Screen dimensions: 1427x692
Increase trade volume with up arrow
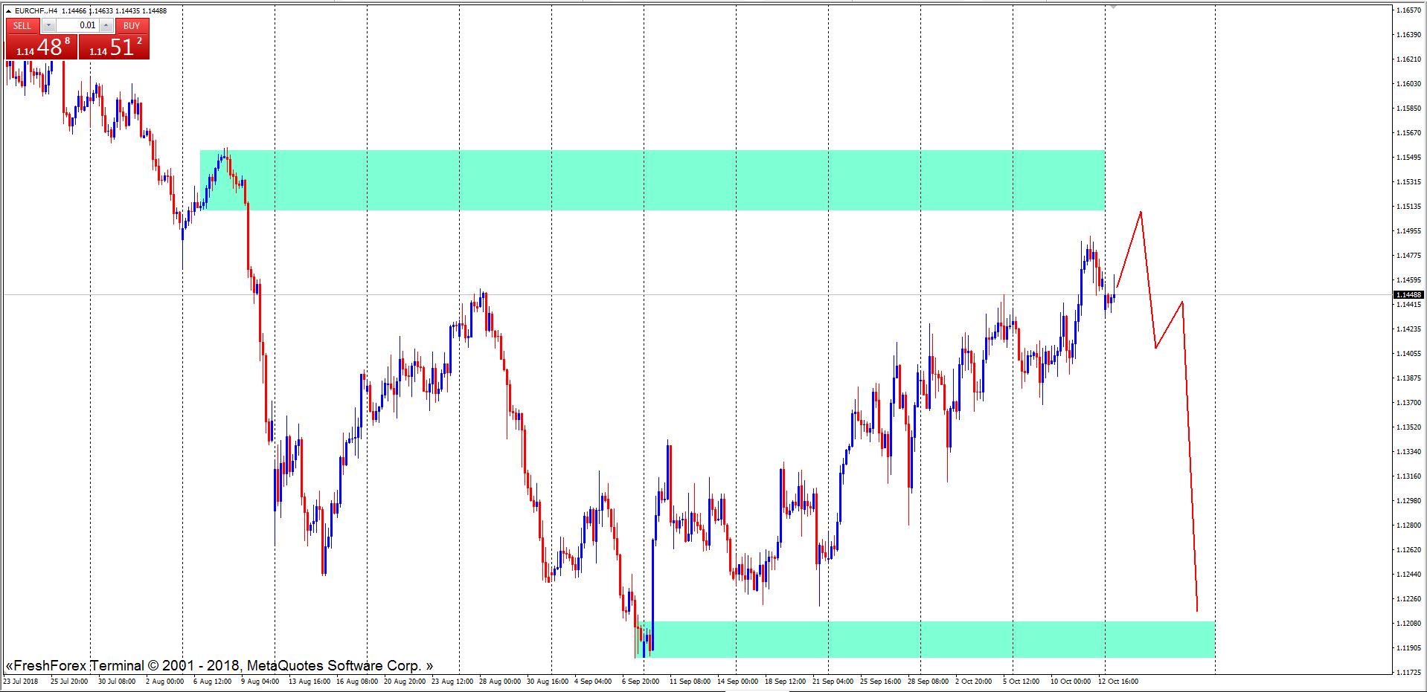[x=106, y=25]
